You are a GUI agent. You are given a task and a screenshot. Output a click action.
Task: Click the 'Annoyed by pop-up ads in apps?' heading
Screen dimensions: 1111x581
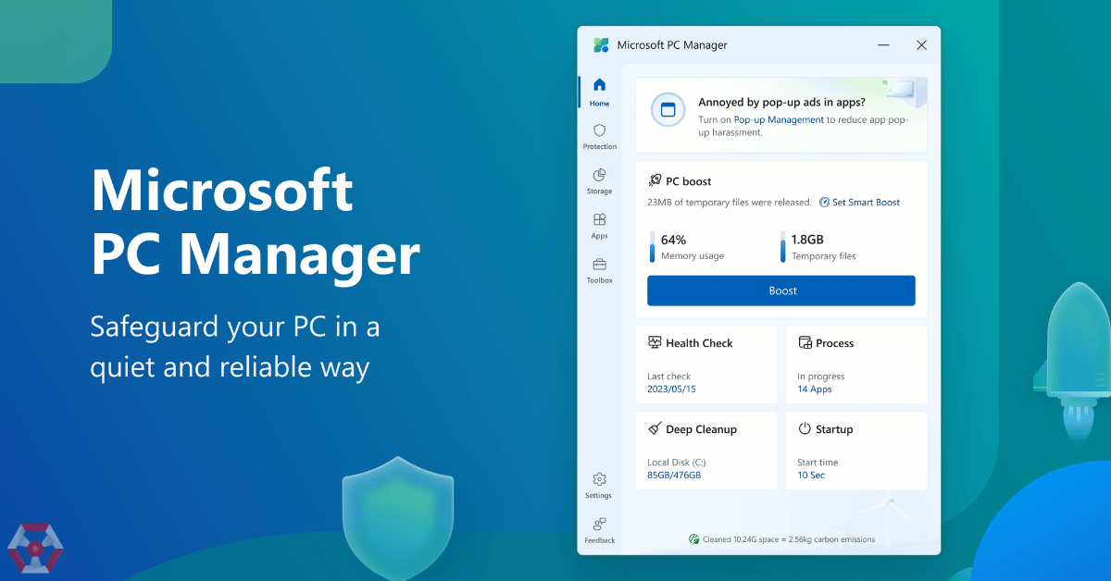click(x=781, y=103)
